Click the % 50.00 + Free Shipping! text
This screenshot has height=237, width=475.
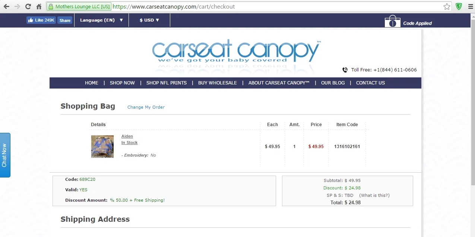tap(137, 200)
